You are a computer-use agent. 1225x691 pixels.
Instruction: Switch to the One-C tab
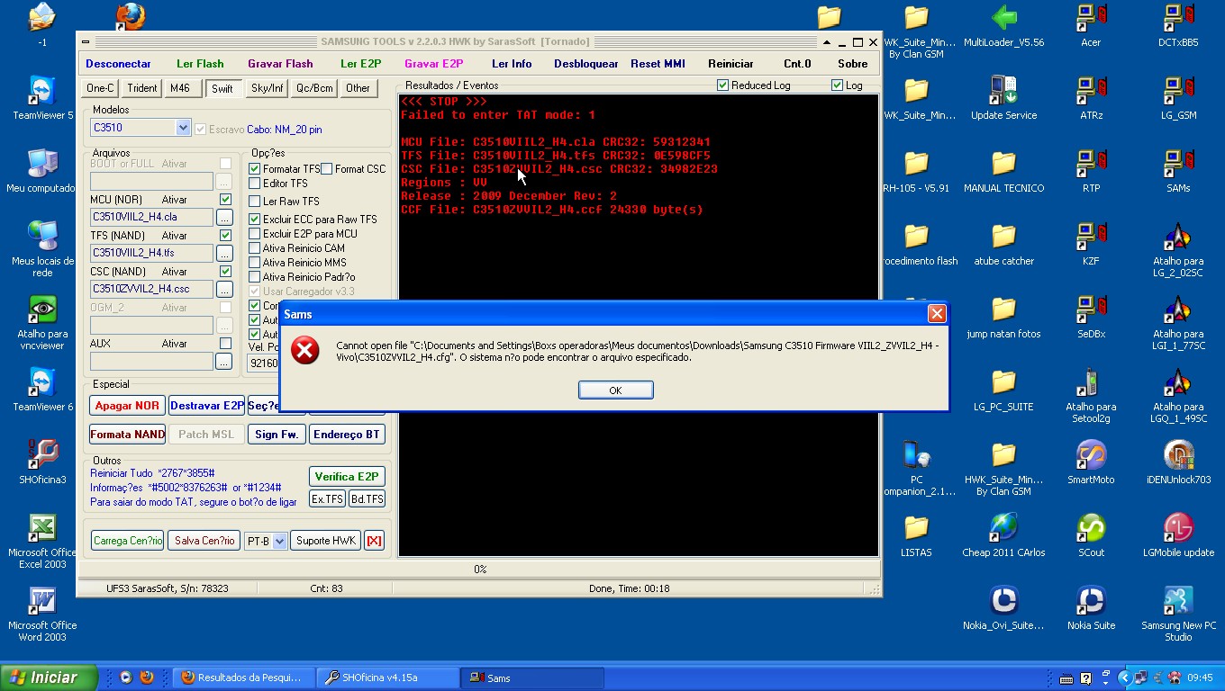tap(100, 88)
